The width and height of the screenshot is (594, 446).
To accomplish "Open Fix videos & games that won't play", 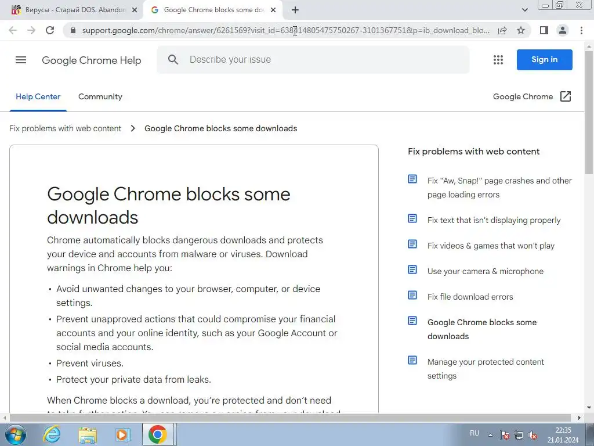I will point(491,246).
